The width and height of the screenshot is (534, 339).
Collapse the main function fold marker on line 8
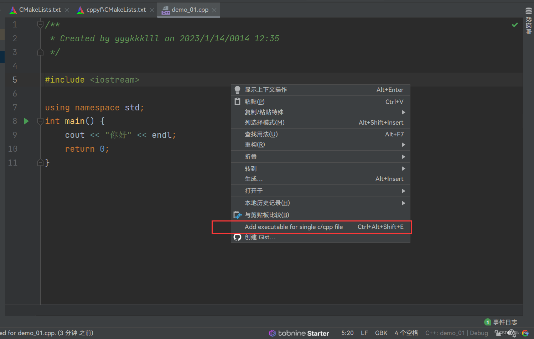click(x=40, y=121)
